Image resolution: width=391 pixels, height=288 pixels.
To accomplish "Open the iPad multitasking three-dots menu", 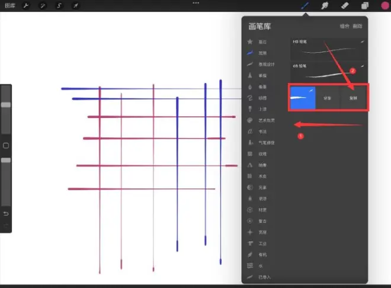I will tap(195, 3).
